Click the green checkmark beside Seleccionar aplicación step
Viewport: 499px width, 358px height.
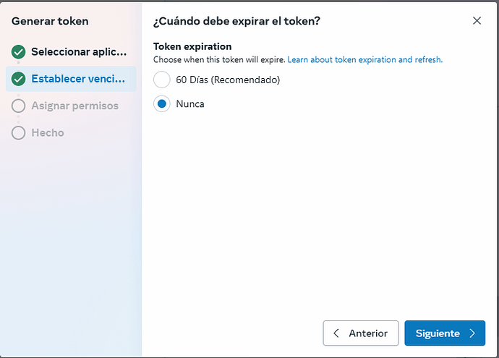point(19,52)
